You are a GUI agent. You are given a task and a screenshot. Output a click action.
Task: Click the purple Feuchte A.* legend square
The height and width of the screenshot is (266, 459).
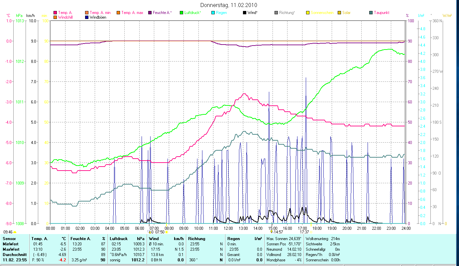coord(150,13)
